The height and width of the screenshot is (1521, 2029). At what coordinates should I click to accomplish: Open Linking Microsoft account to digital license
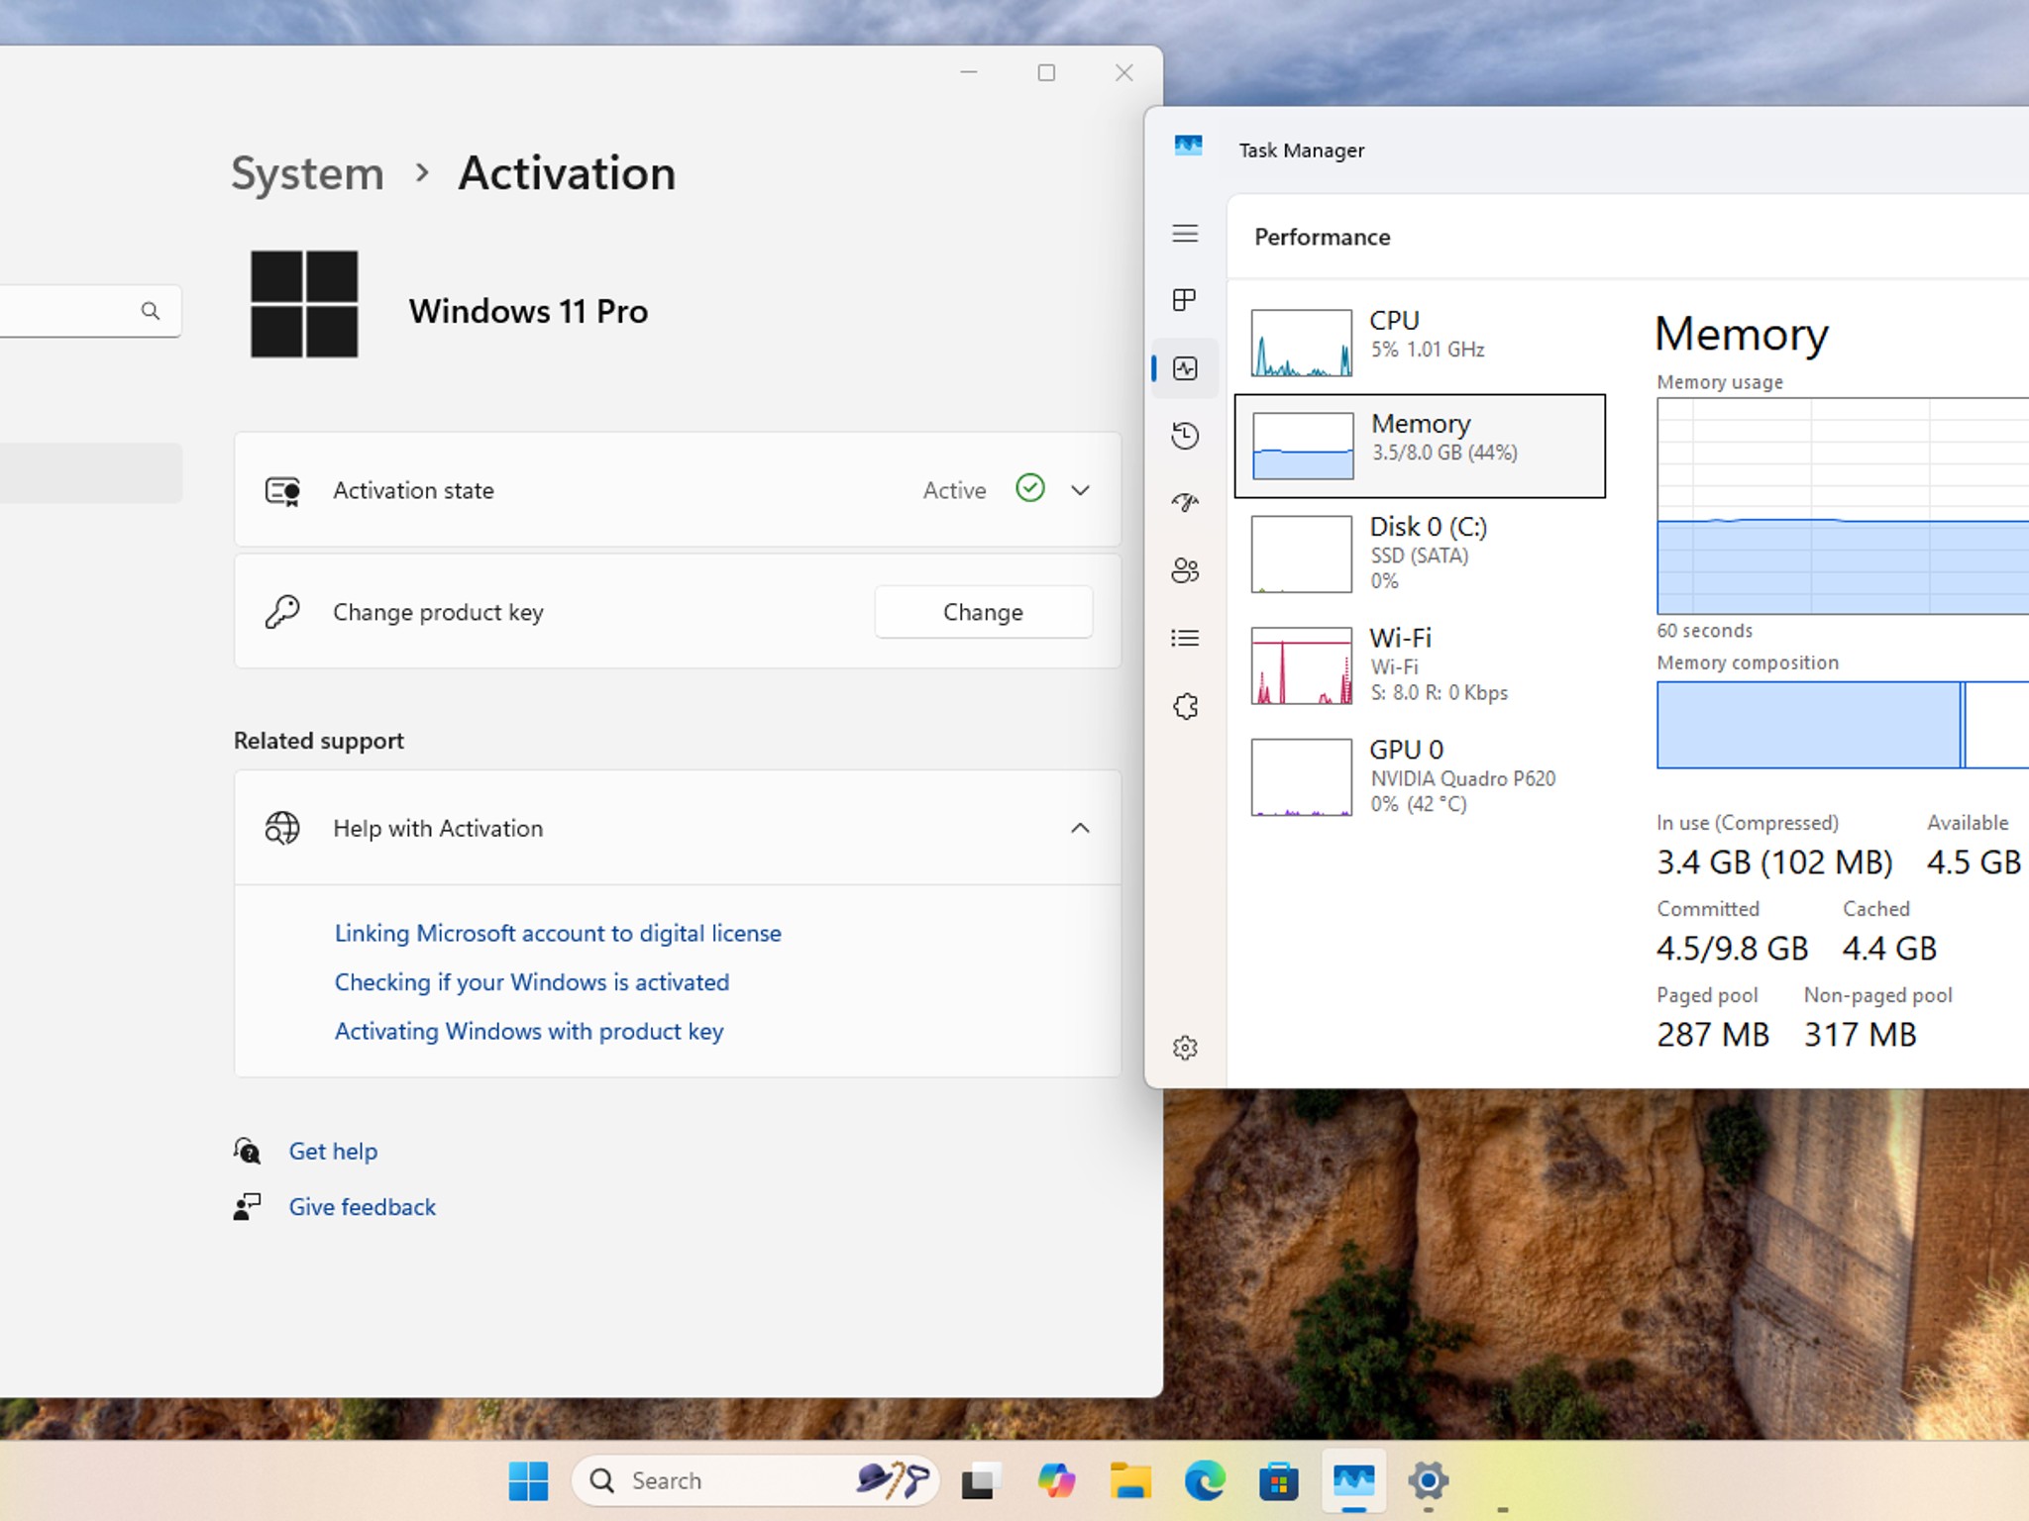[x=558, y=933]
